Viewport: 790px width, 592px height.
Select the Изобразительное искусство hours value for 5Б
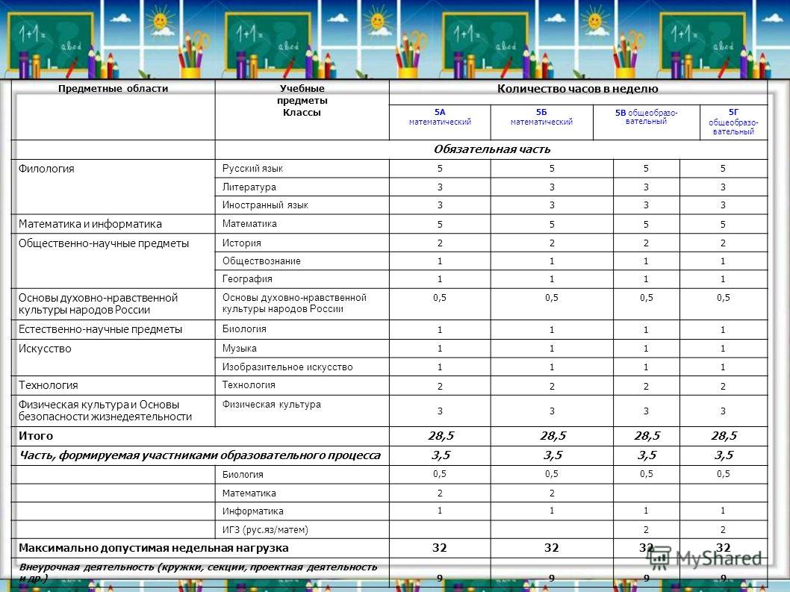pyautogui.click(x=552, y=367)
